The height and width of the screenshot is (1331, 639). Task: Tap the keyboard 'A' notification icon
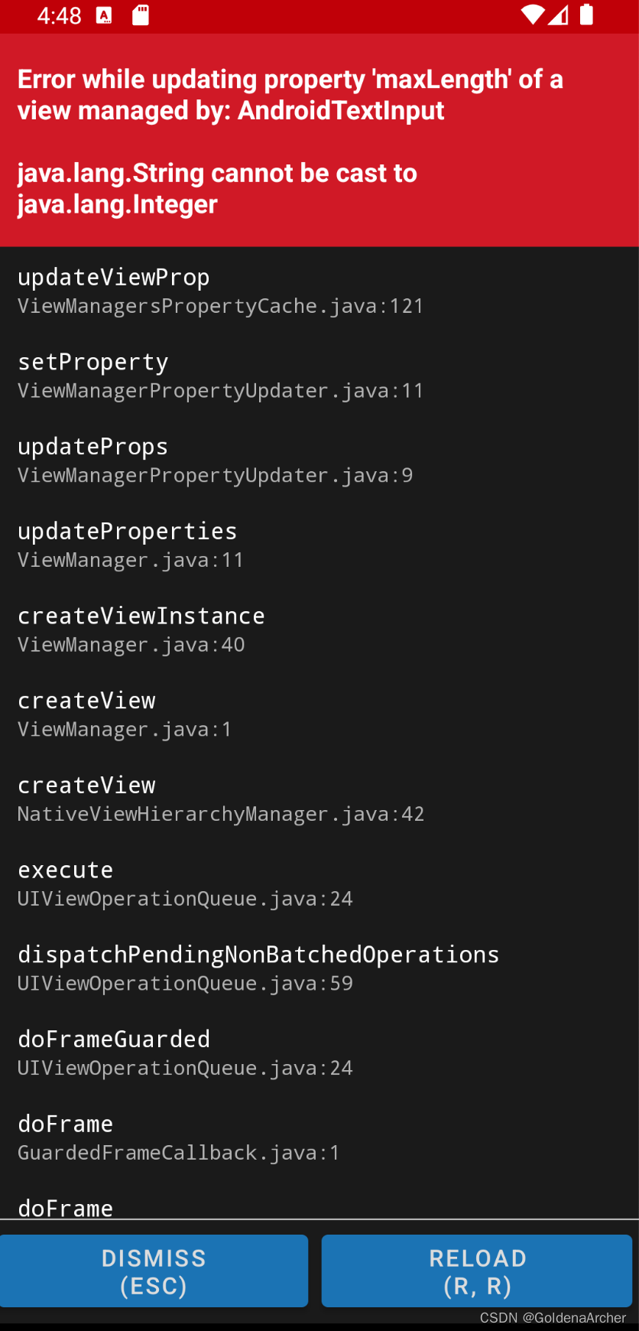(105, 15)
